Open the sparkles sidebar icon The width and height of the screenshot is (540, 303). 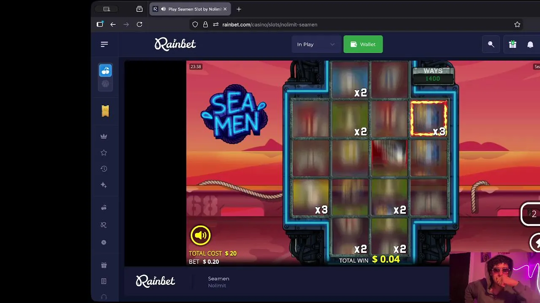[x=104, y=185]
